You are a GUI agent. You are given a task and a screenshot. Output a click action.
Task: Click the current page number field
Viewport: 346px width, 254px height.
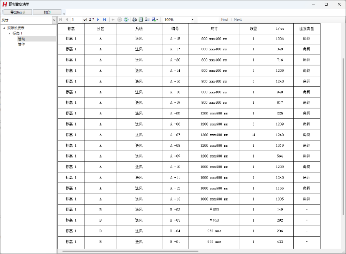pyautogui.click(x=76, y=20)
